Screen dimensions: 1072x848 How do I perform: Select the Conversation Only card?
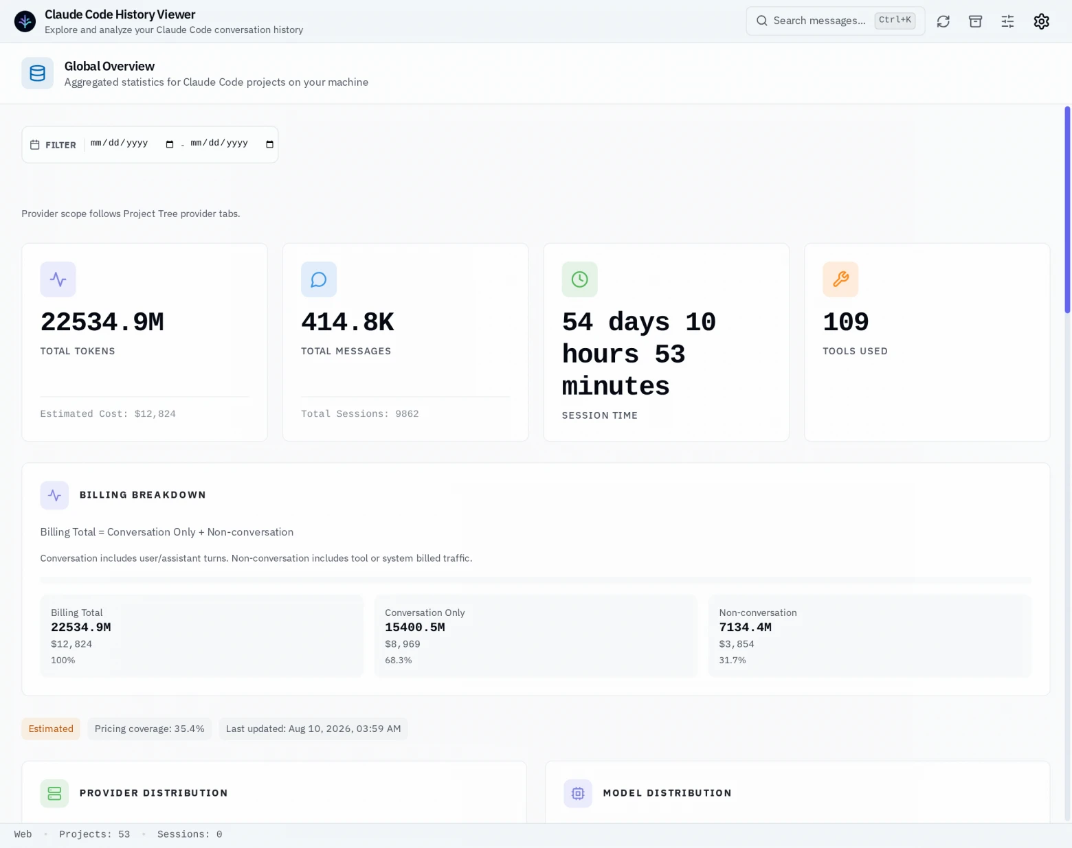point(536,636)
